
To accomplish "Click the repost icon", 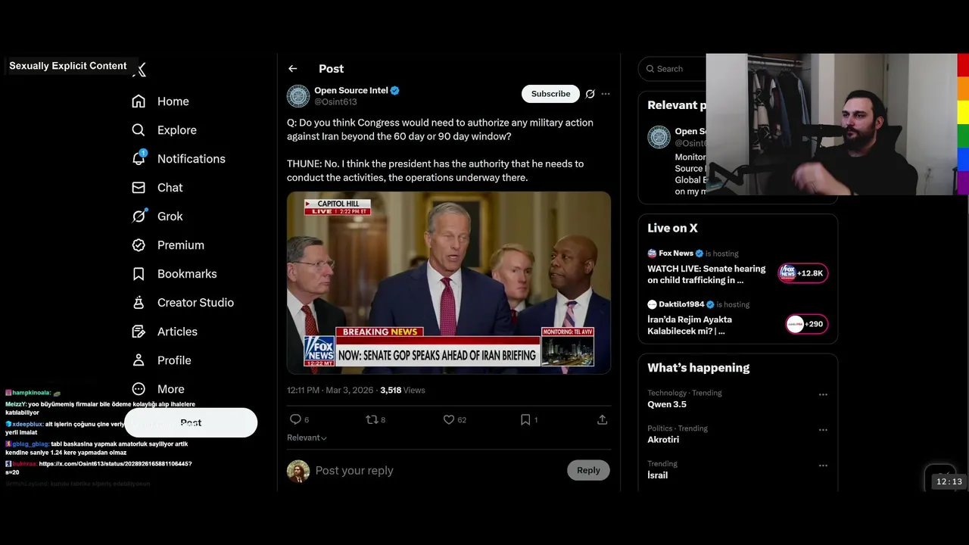I will pyautogui.click(x=372, y=419).
